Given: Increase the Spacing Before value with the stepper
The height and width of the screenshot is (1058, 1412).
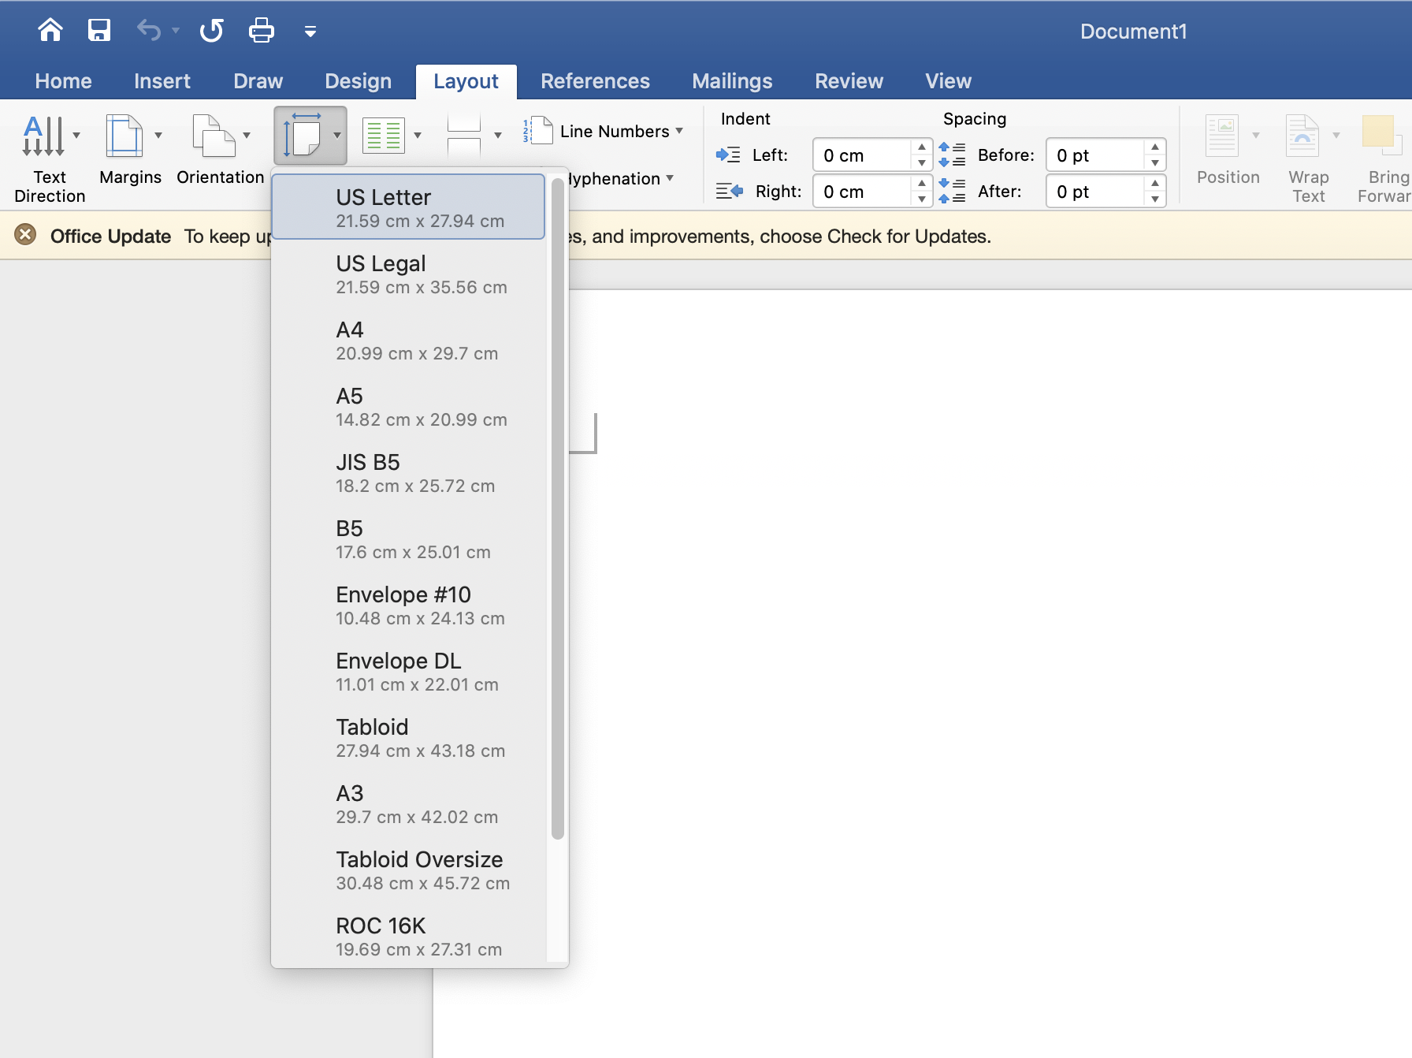Looking at the screenshot, I should (1155, 149).
